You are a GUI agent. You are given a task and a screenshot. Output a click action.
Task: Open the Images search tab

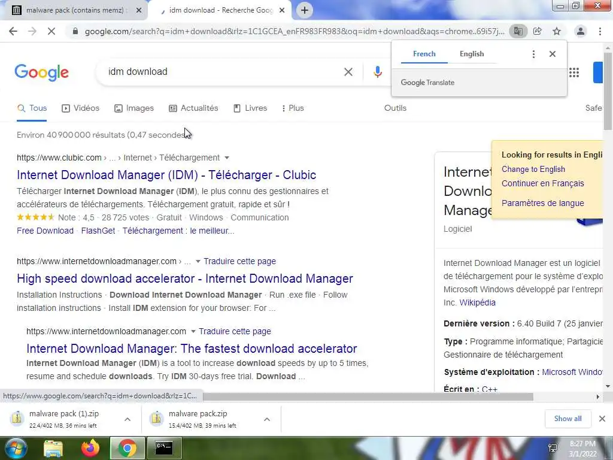tap(134, 108)
